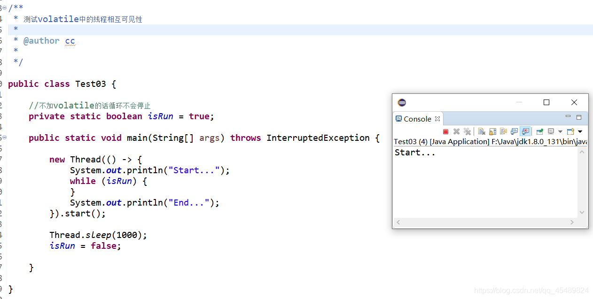The image size is (593, 299).
Task: Open Display Selected Console dropdown arrow
Action: click(x=560, y=132)
